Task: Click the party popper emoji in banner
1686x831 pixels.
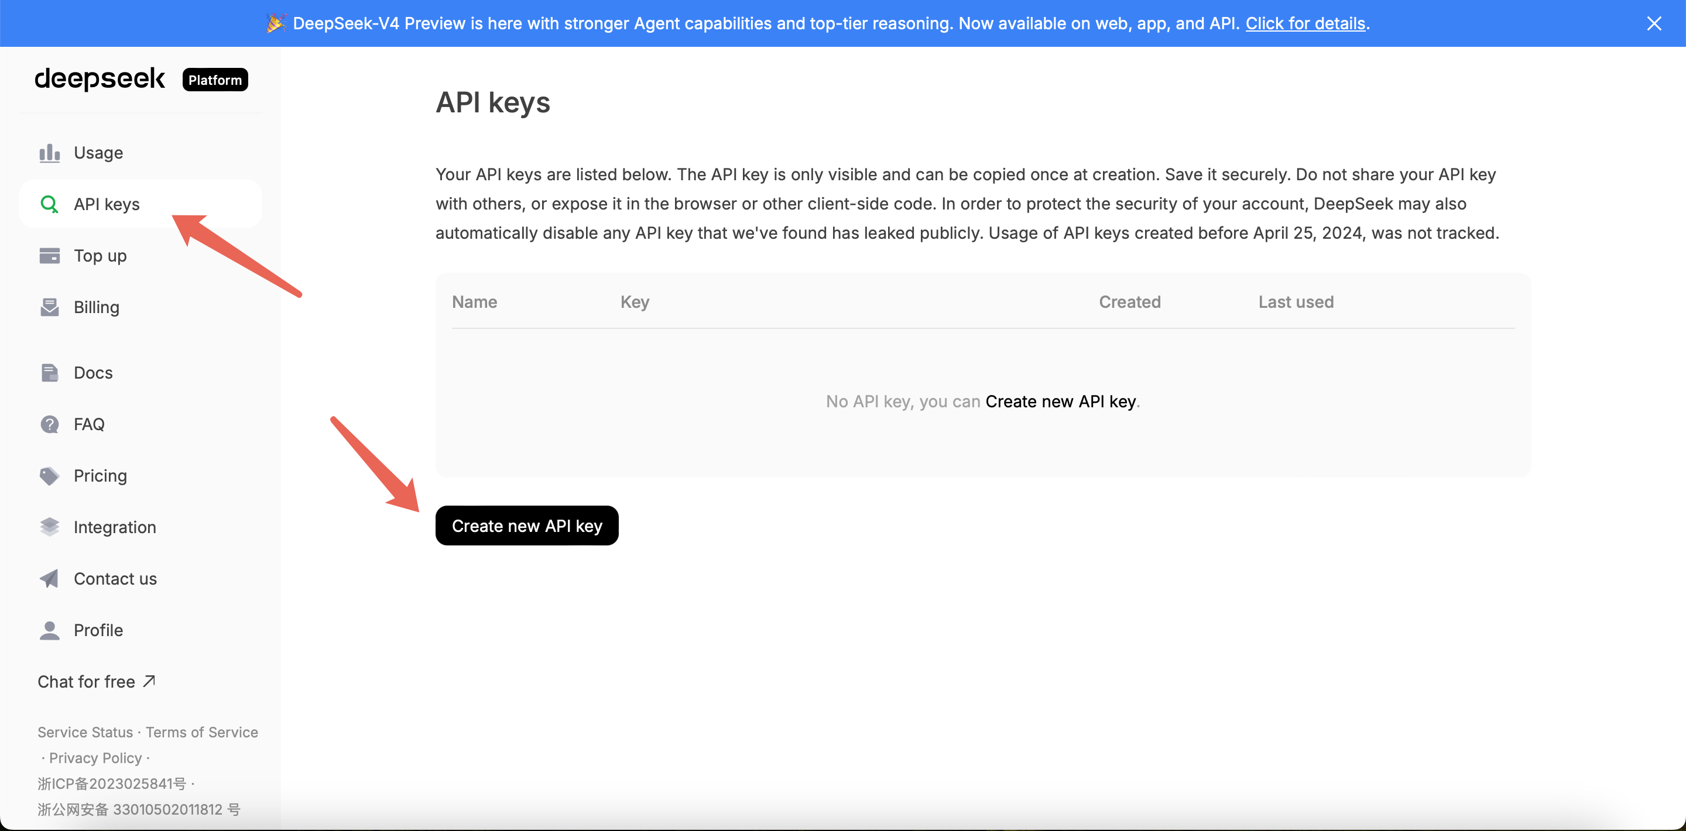Action: click(276, 23)
